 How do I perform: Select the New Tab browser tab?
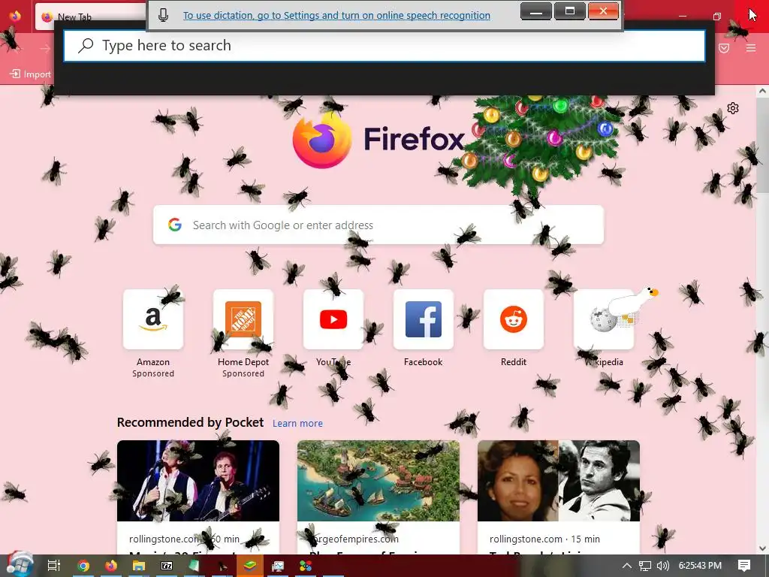[x=91, y=17]
